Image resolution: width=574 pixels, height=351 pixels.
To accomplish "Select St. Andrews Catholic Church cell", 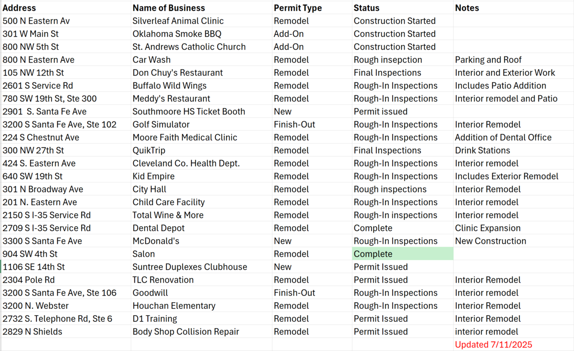I will (x=201, y=47).
